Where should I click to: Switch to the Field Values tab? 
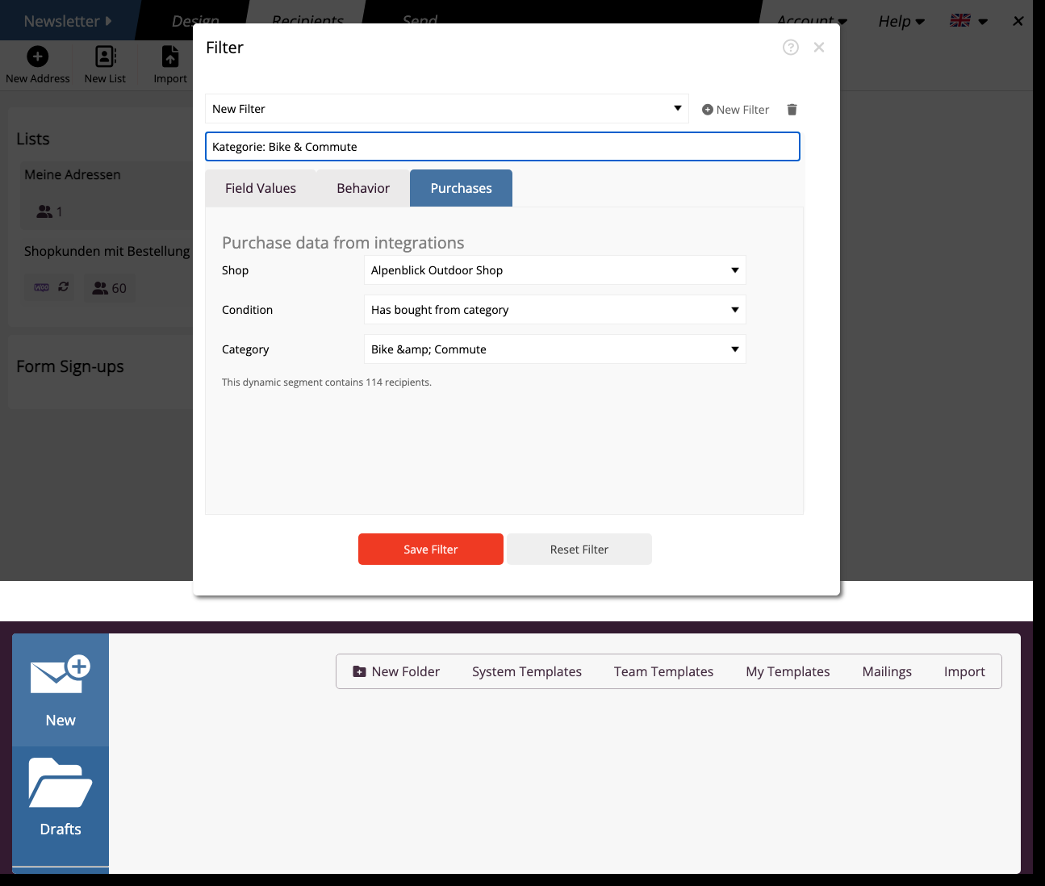click(261, 188)
